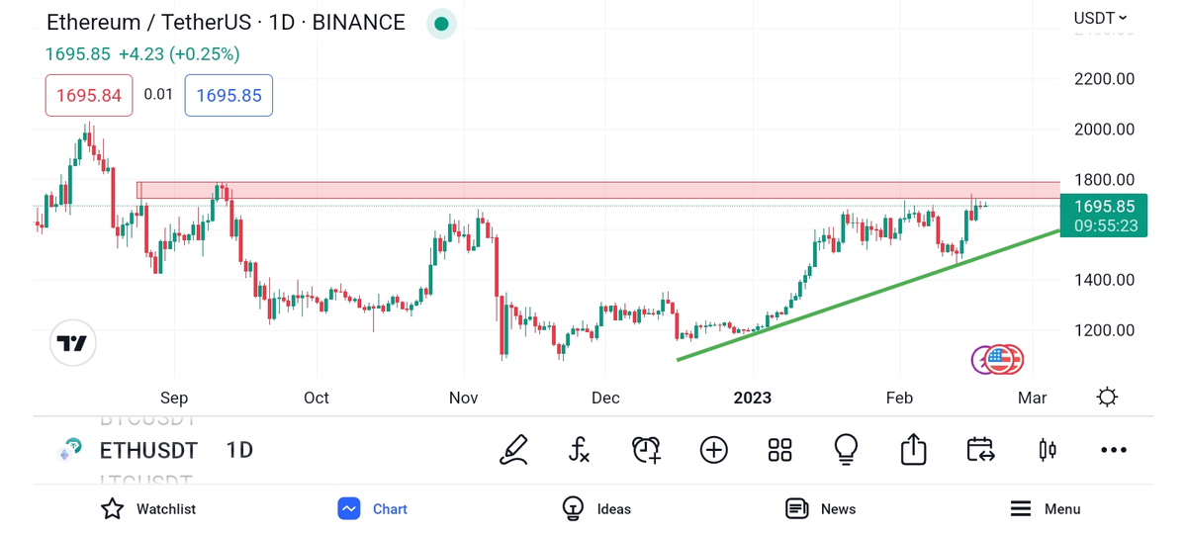Tap the red 1695.84 sell price button

(x=89, y=96)
